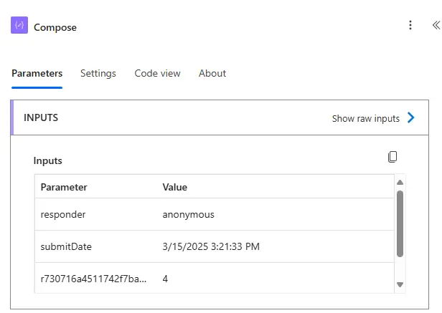Switch to the Settings tab
The width and height of the screenshot is (442, 313).
click(x=98, y=73)
